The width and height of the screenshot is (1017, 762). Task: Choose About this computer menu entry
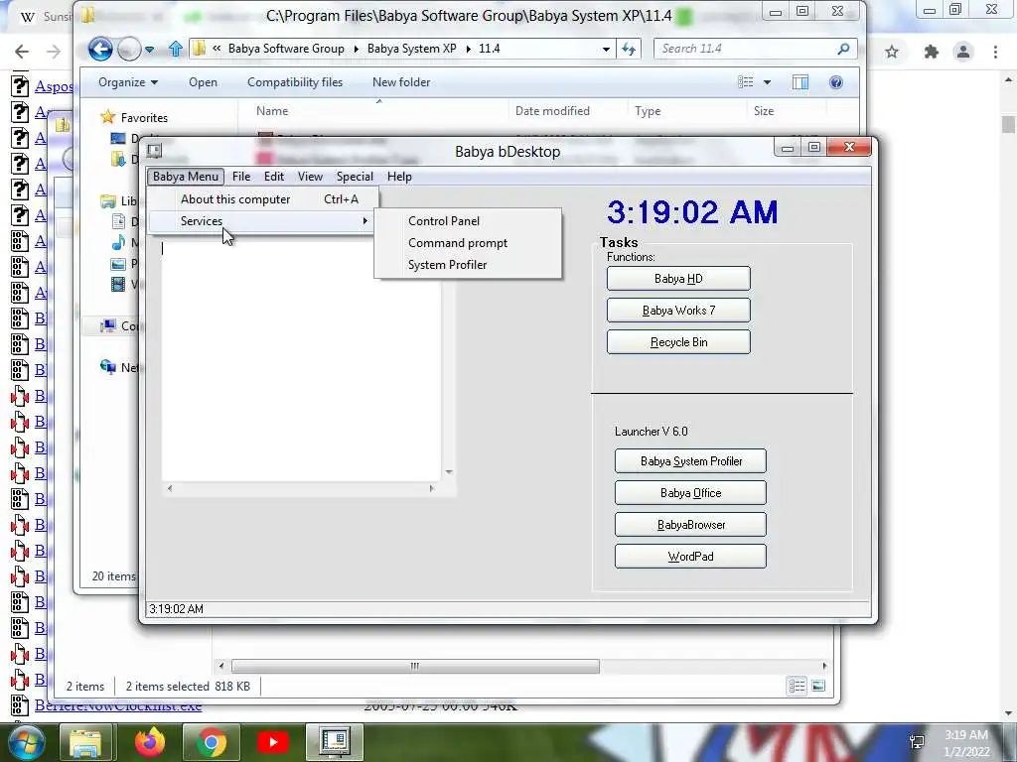pos(262,199)
